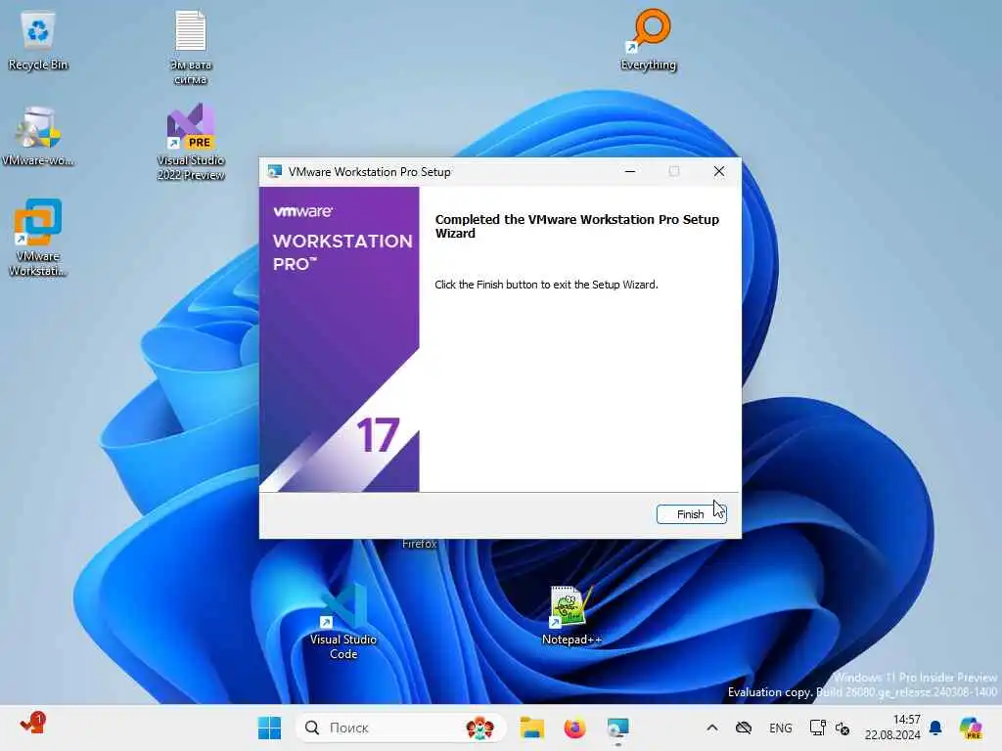Image resolution: width=1002 pixels, height=751 pixels.
Task: Show hidden system tray icons chevron
Action: pos(712,728)
